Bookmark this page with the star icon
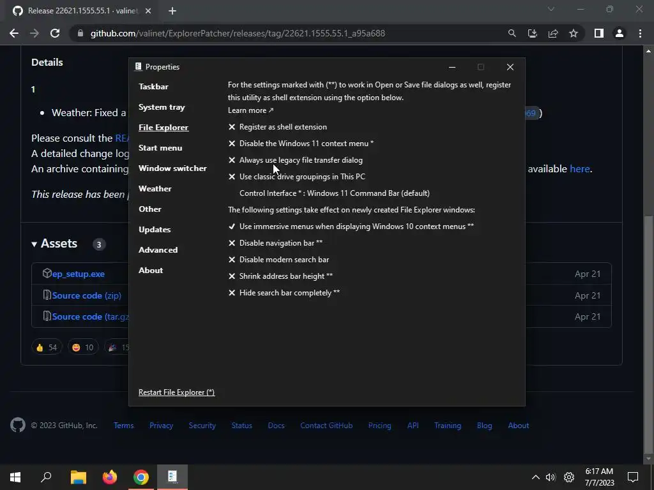 coord(574,33)
